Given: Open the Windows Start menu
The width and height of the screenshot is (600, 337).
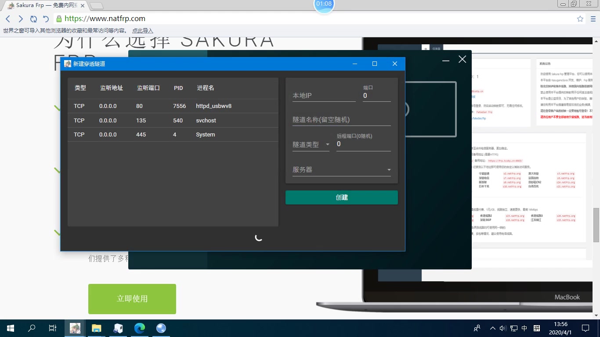Looking at the screenshot, I should point(10,328).
